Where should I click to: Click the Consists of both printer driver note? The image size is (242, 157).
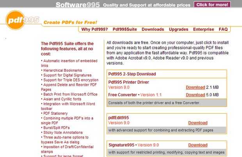154,103
